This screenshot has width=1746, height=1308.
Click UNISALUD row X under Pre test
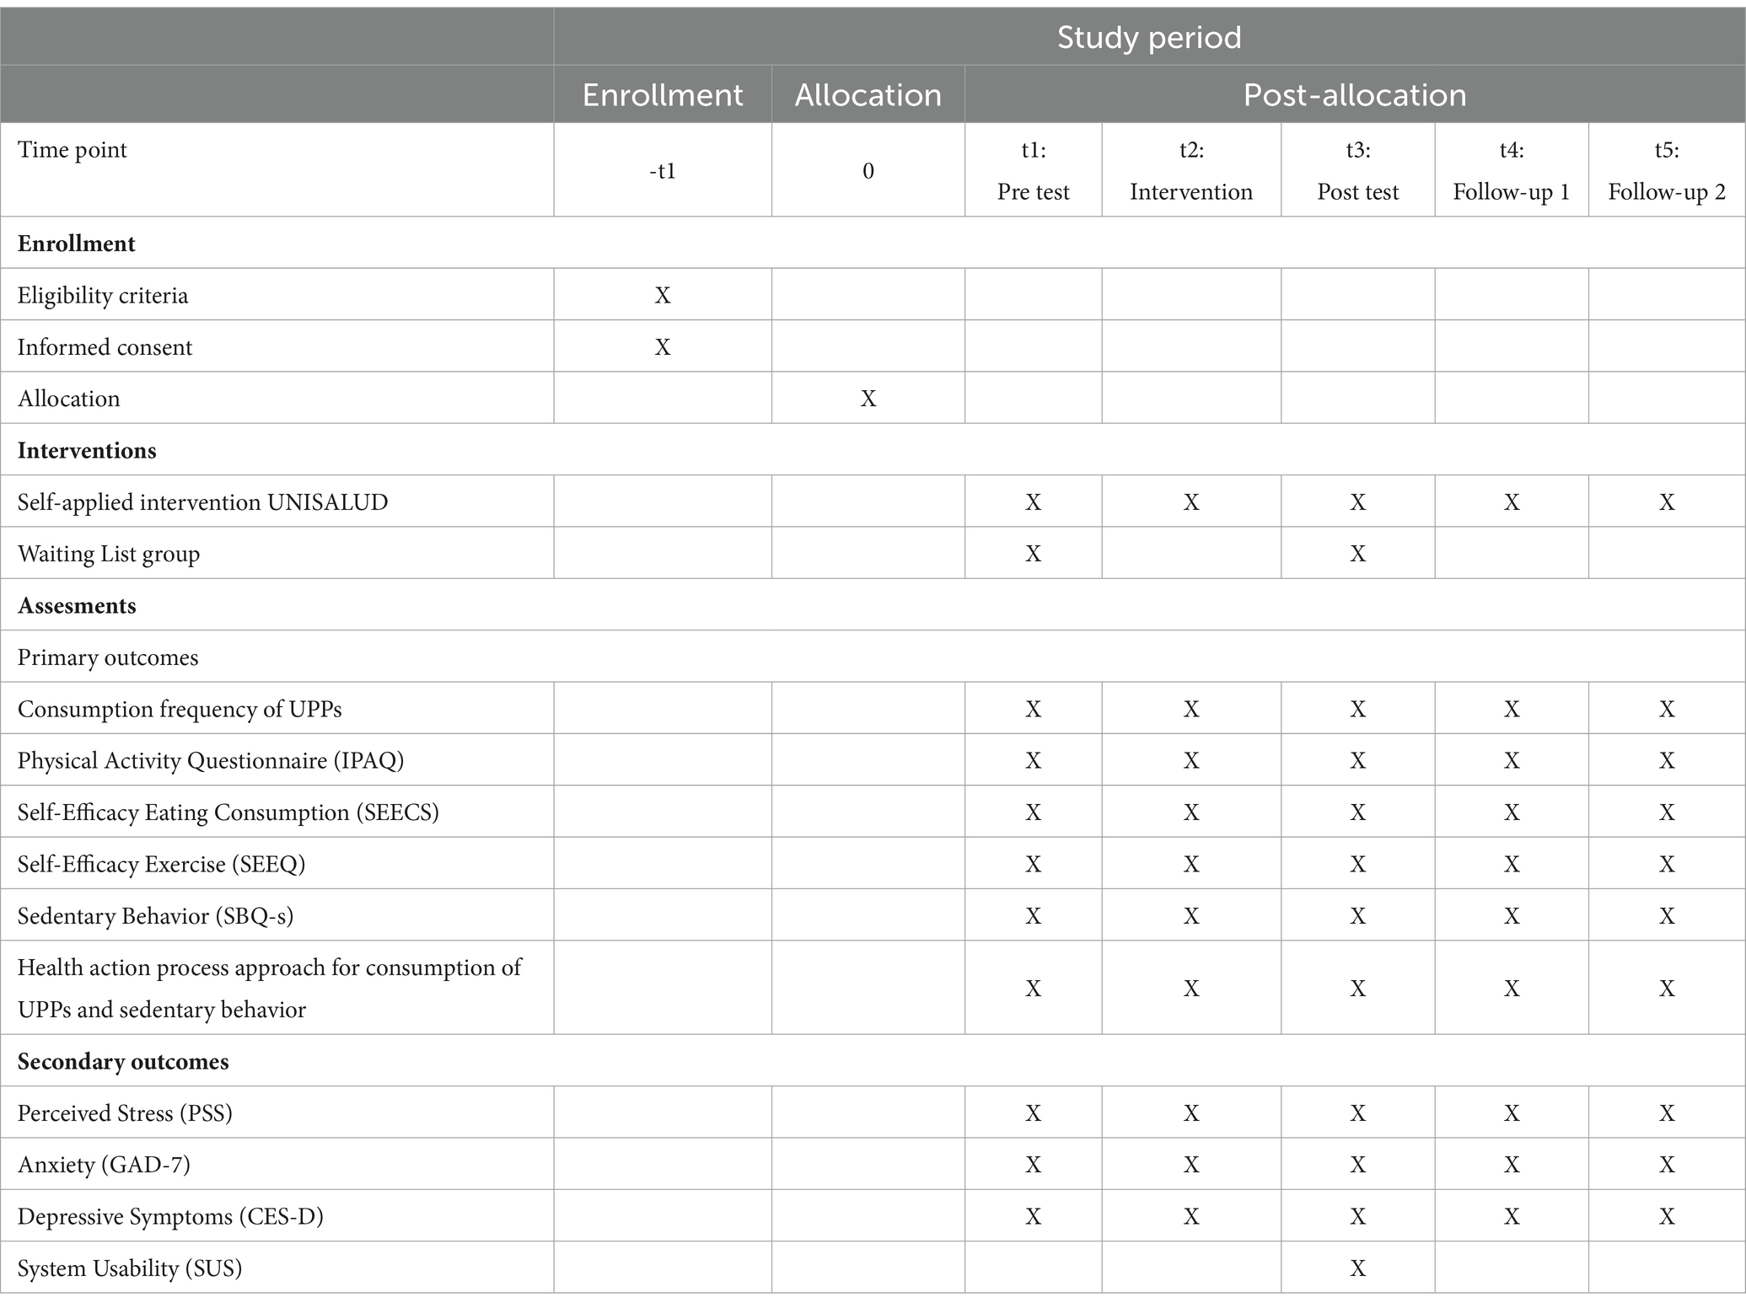click(1034, 502)
